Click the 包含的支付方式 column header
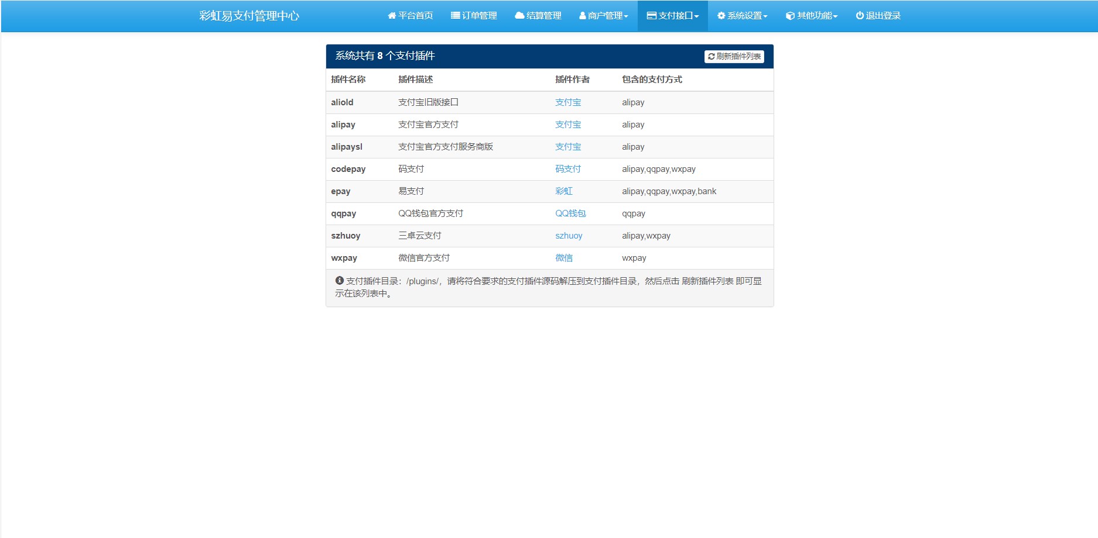1098x538 pixels. pos(652,80)
